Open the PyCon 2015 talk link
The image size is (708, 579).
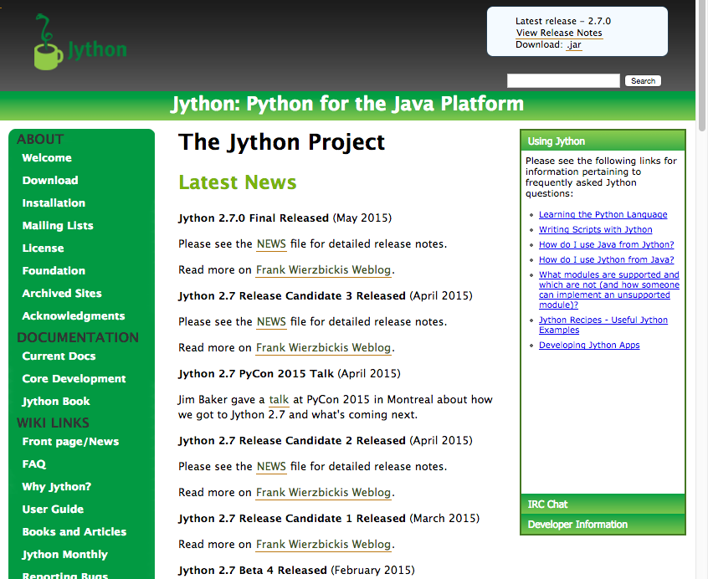point(279,400)
